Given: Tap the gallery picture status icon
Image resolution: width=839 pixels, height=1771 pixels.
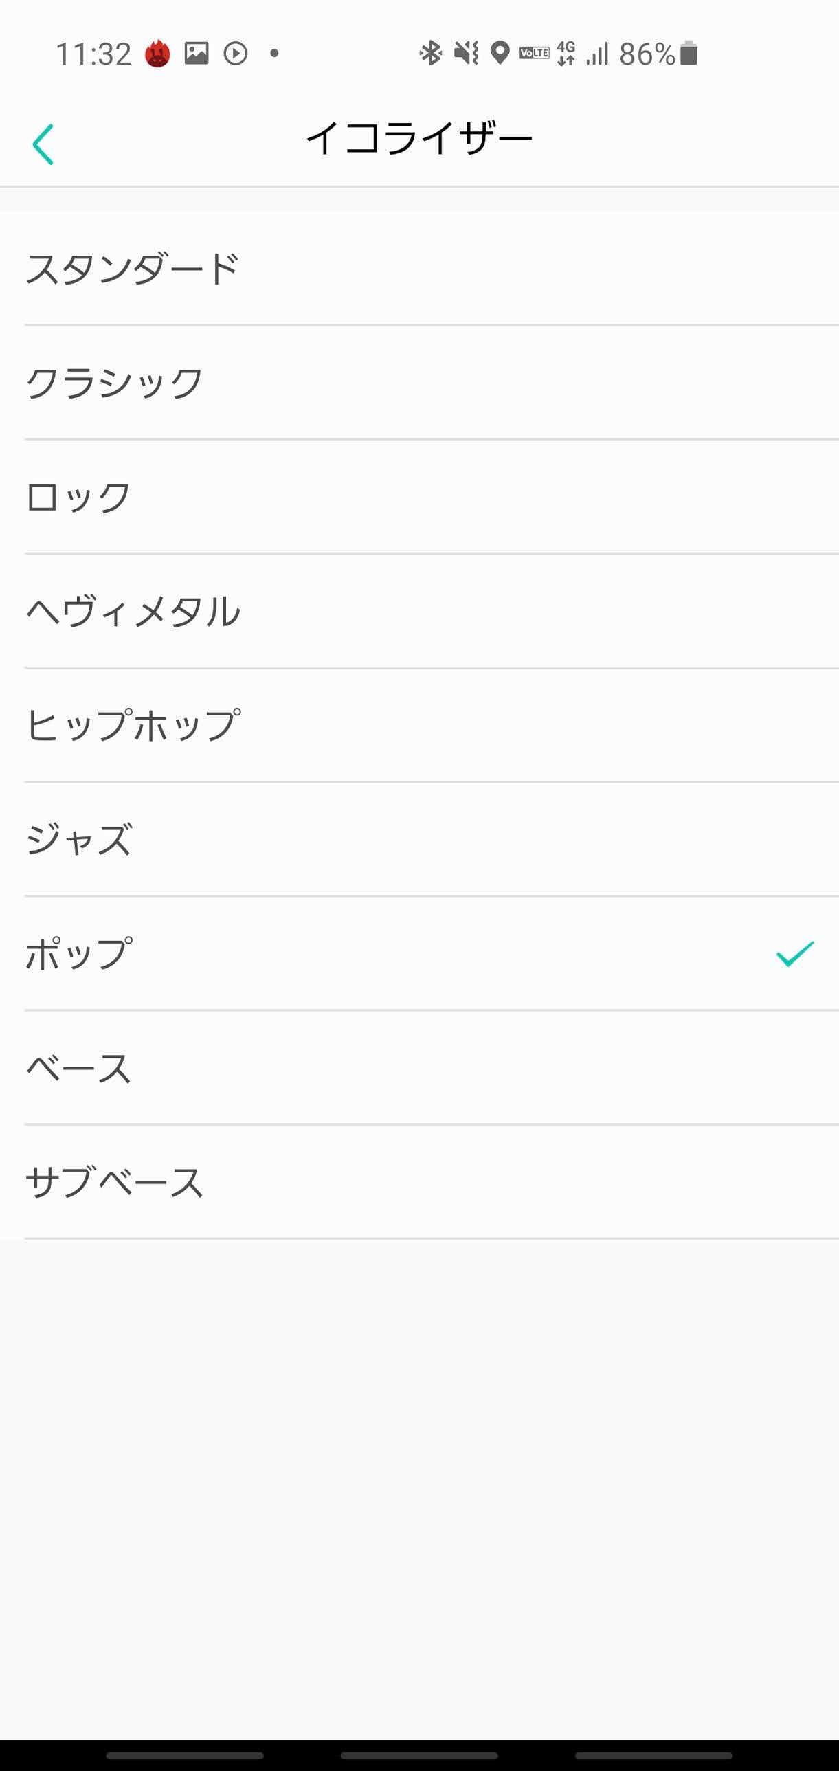Looking at the screenshot, I should [x=197, y=53].
